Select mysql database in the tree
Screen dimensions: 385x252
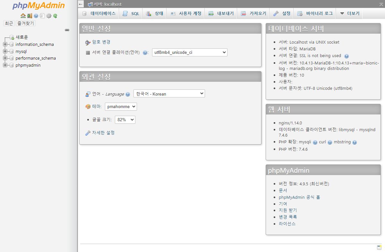click(x=21, y=51)
